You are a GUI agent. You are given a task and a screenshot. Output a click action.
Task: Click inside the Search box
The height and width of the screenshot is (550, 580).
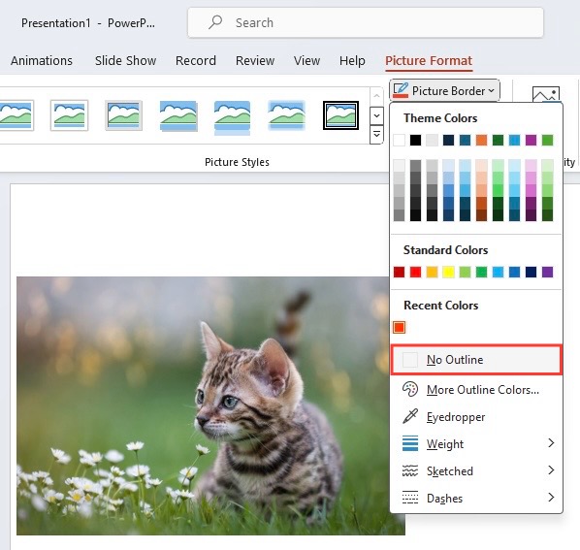click(366, 22)
